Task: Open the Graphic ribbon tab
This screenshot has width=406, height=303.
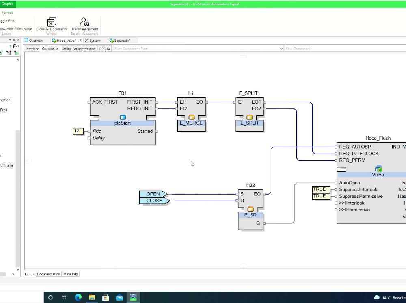Action: click(7, 4)
